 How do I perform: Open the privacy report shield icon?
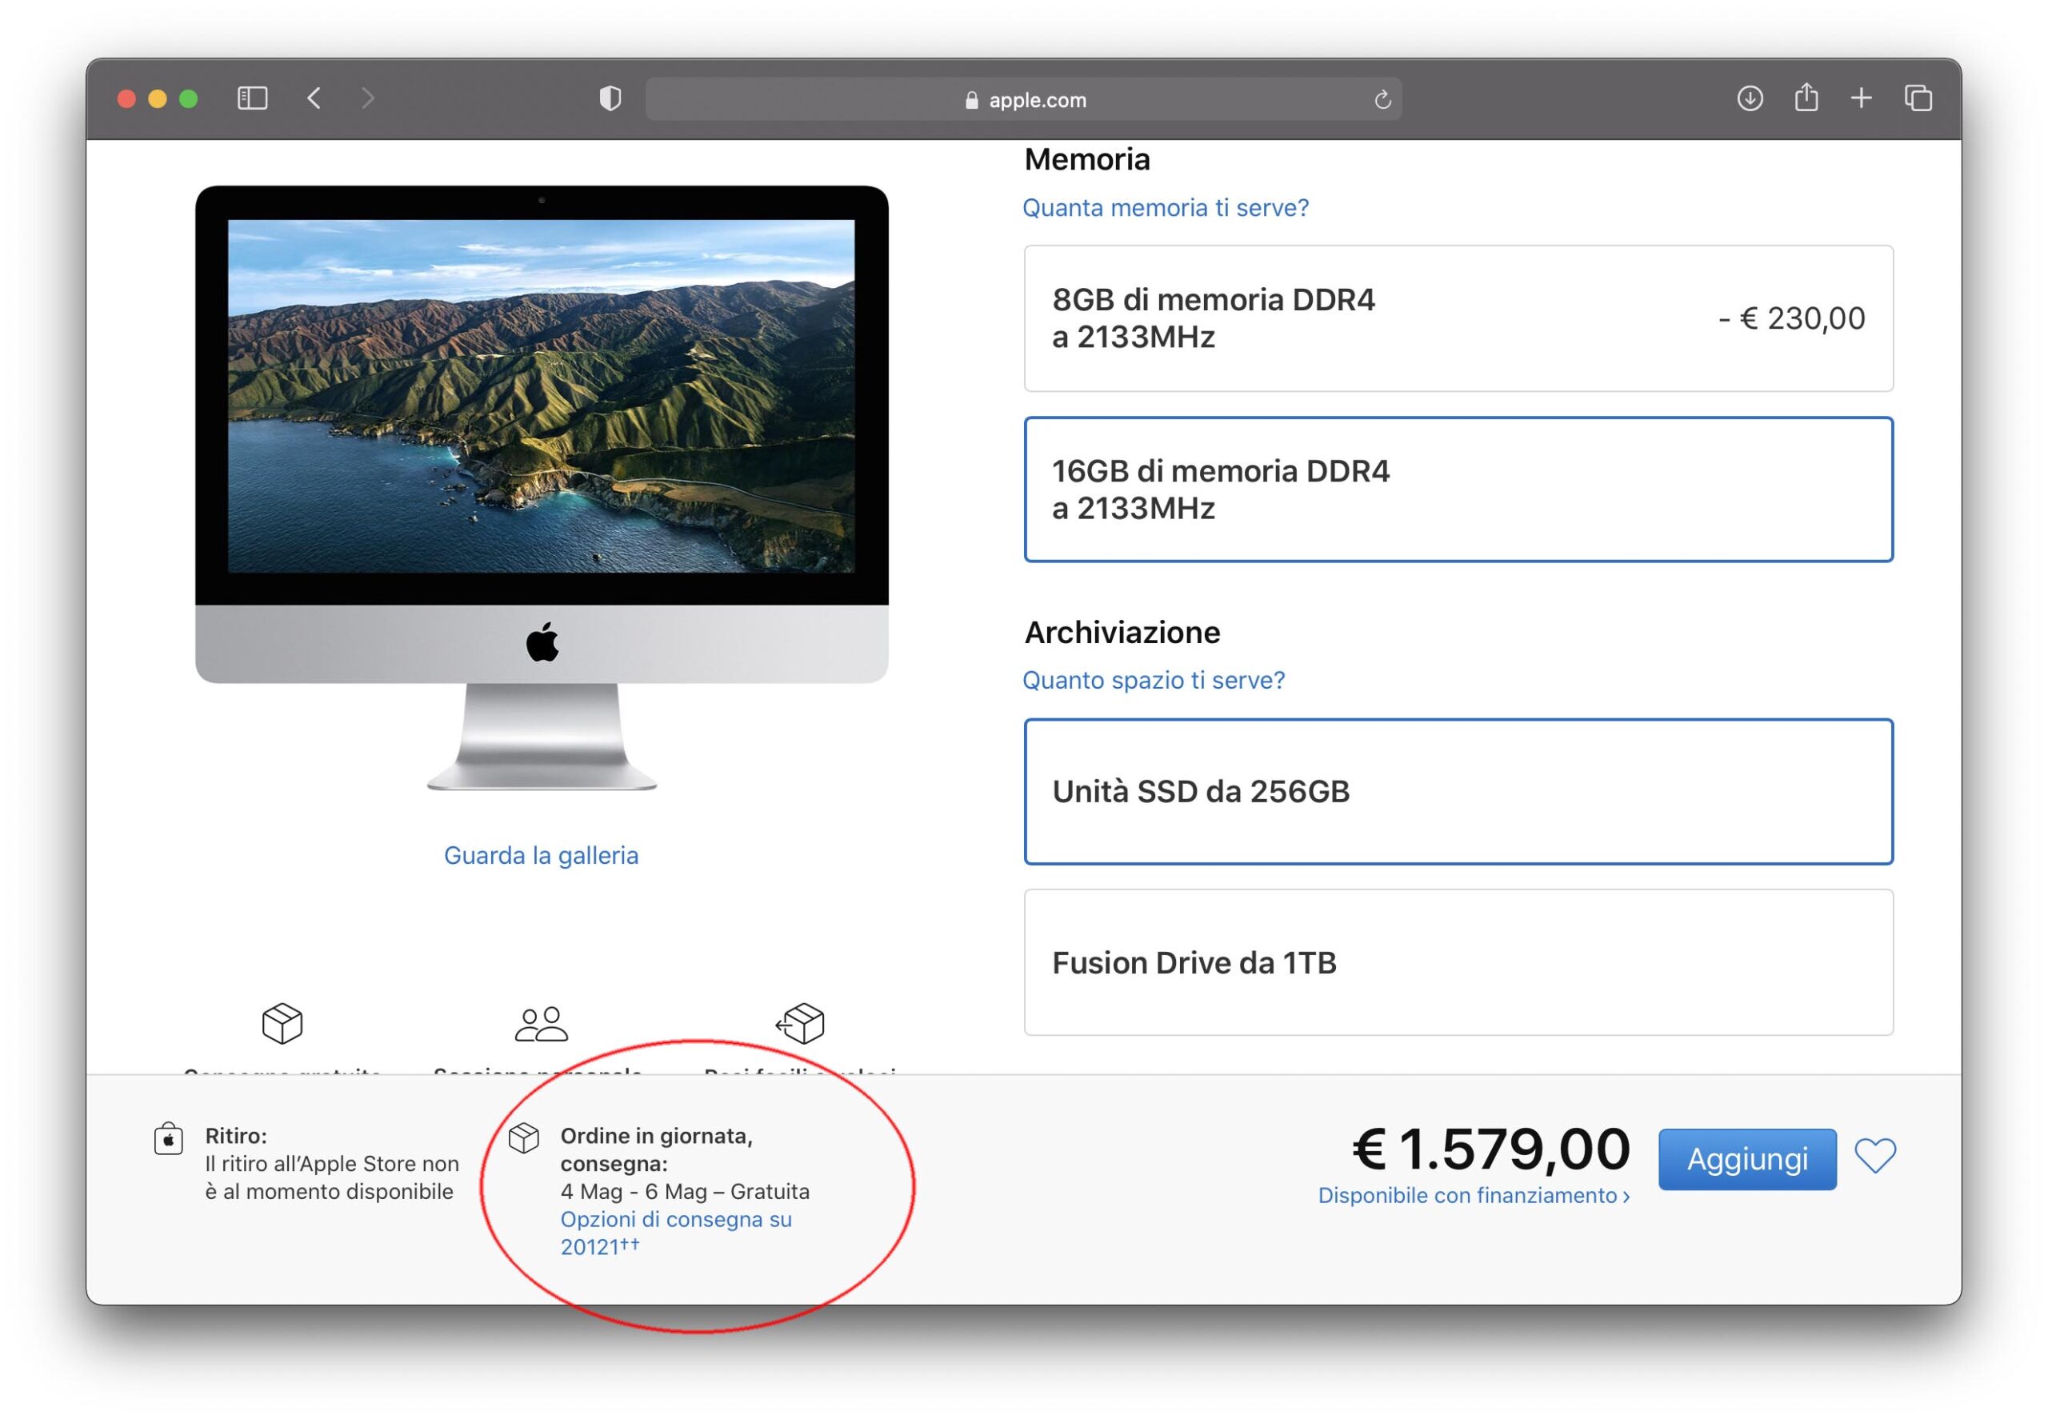(610, 98)
